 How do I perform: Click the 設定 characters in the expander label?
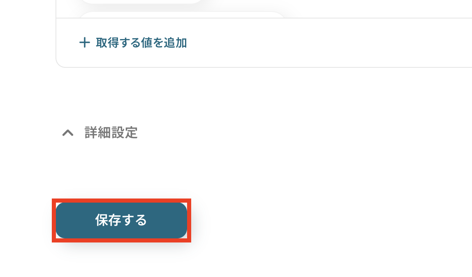coord(125,133)
